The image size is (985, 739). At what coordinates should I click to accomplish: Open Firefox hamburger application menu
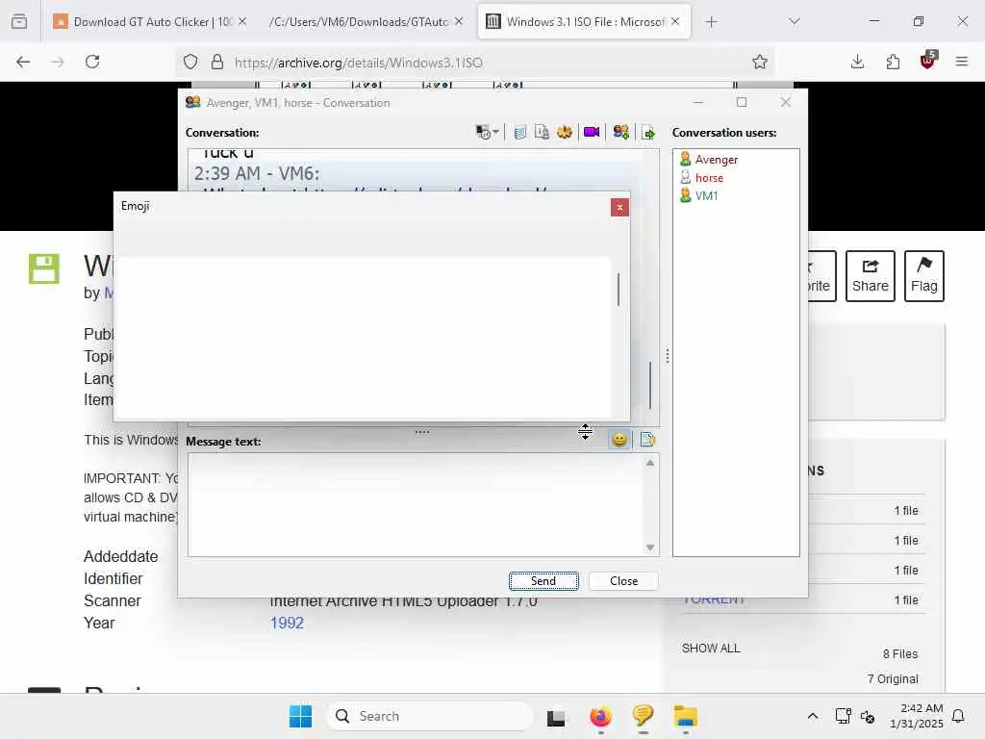point(962,62)
